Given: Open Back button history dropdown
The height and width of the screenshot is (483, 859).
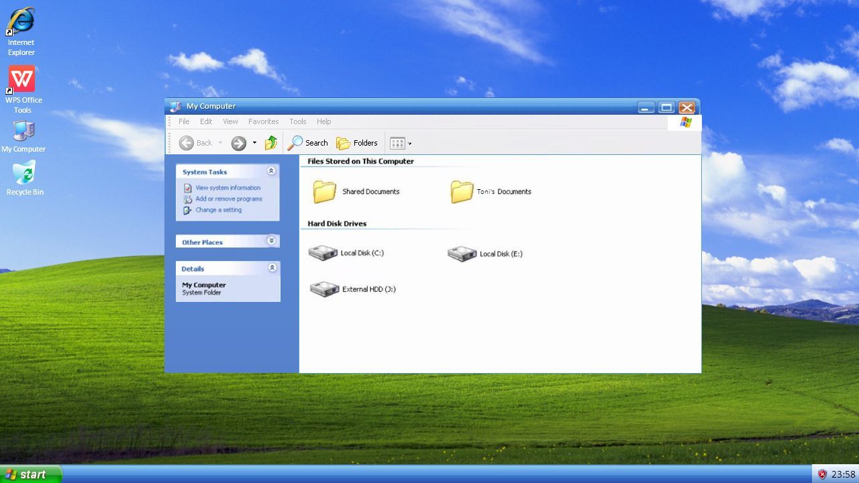Looking at the screenshot, I should 220,143.
